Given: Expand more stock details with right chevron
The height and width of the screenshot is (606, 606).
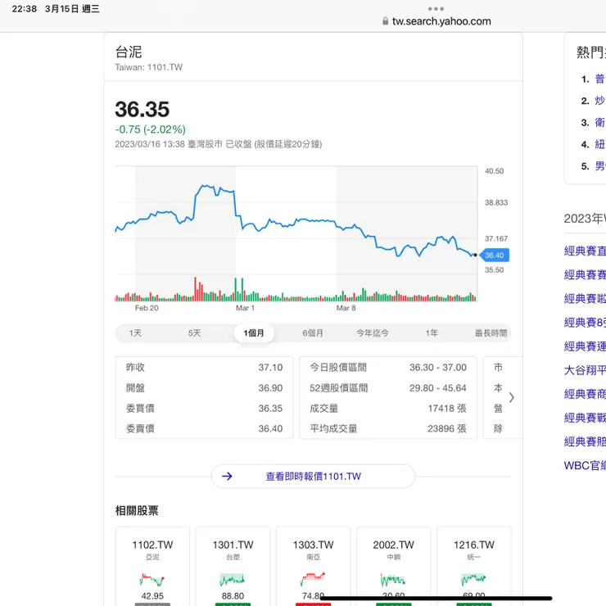Looking at the screenshot, I should pyautogui.click(x=511, y=397).
